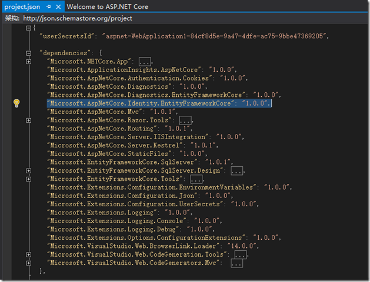The height and width of the screenshot is (282, 370).
Task: Click the Microsoft.ApplicationInsights.AspNetCore line
Action: click(x=141, y=70)
